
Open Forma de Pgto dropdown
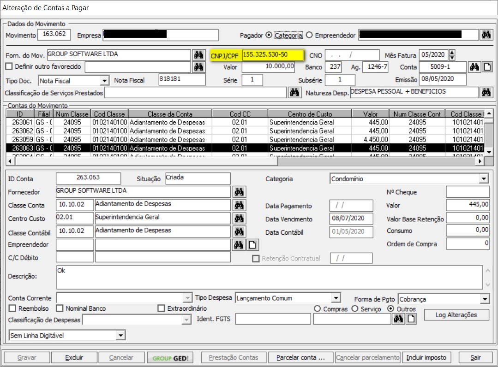(484, 299)
